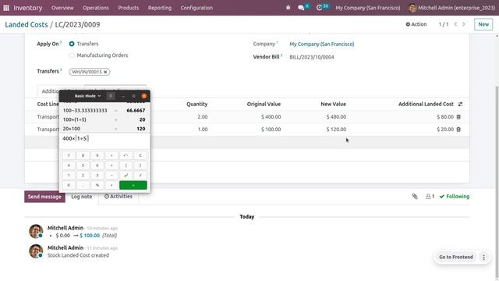This screenshot has width=499, height=281.
Task: Open My Company (San Francisco) switcher
Action: 367,8
